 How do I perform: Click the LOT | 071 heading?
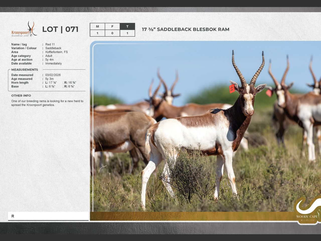[x=60, y=29]
